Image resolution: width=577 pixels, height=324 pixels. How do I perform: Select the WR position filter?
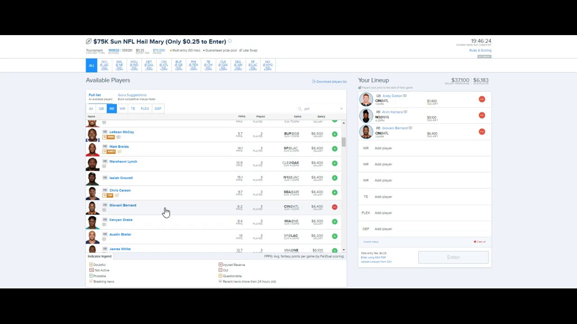point(122,108)
